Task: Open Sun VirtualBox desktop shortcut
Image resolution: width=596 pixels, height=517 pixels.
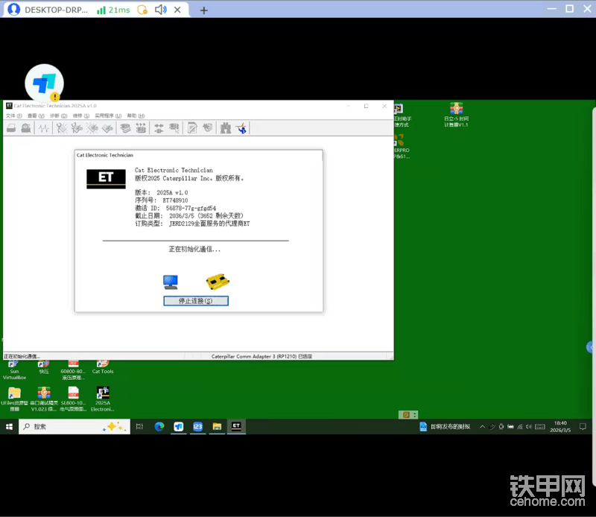Action: pos(14,370)
